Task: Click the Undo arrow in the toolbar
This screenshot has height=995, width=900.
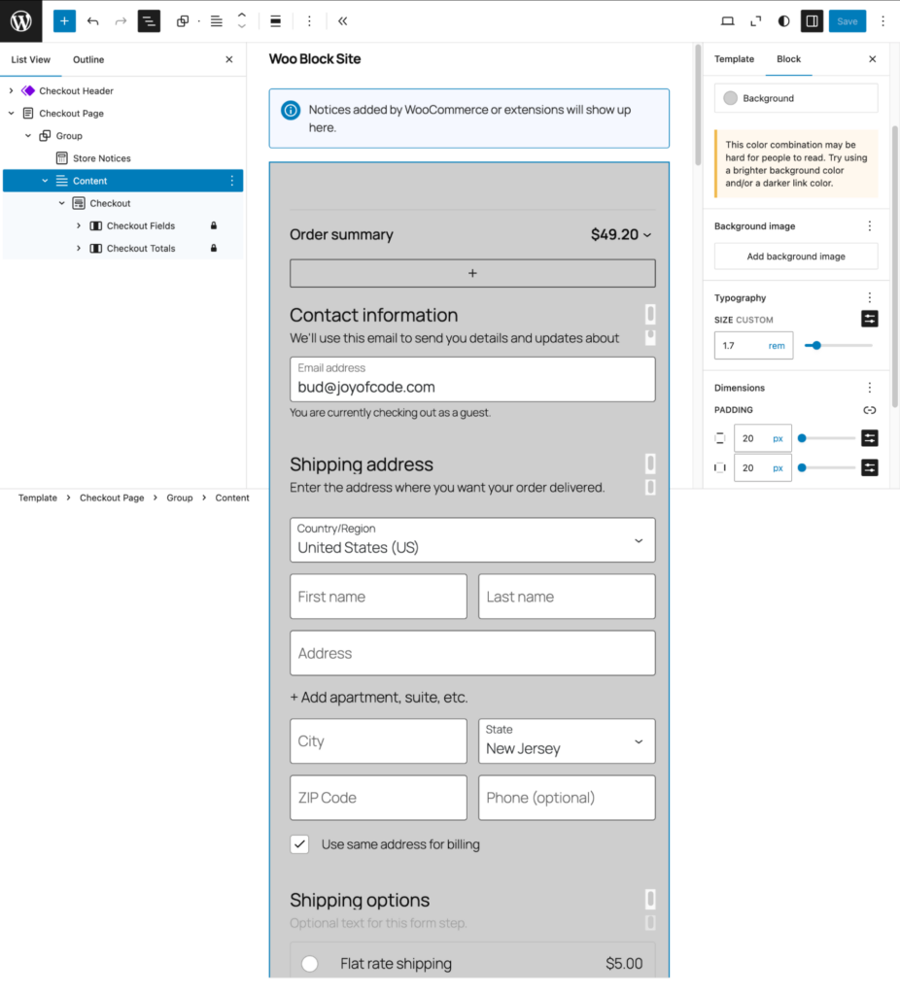Action: (90, 20)
